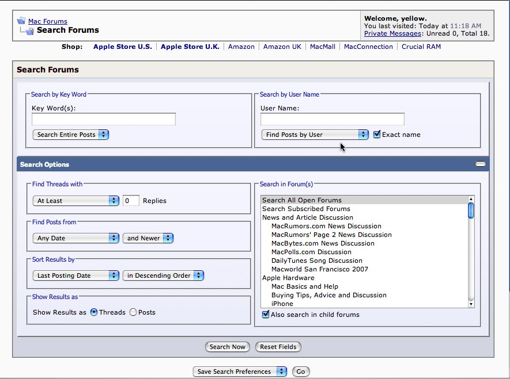
Task: Open the Amazon shop link
Action: click(x=241, y=47)
